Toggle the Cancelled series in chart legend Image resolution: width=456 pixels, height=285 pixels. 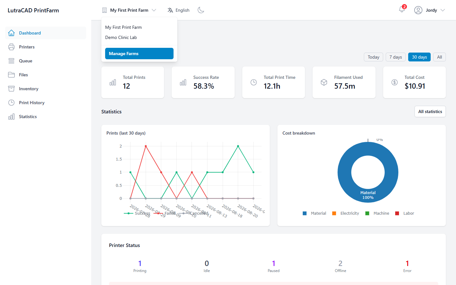tap(193, 213)
